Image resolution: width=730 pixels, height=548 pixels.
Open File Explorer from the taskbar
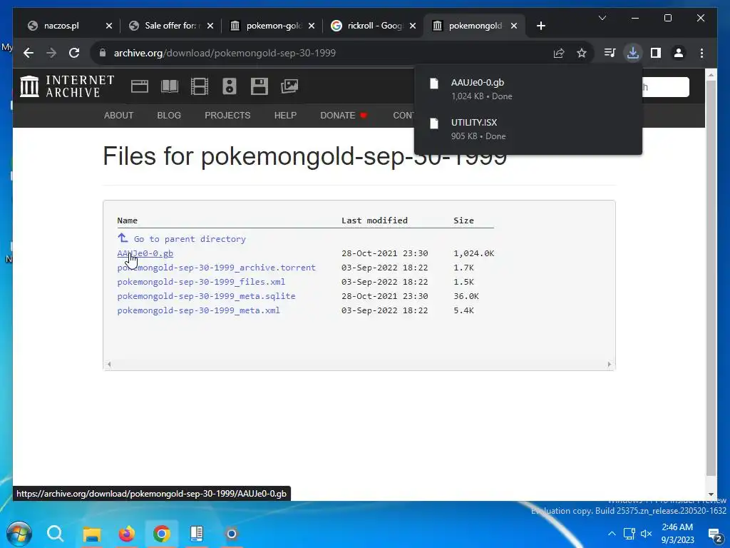point(92,534)
